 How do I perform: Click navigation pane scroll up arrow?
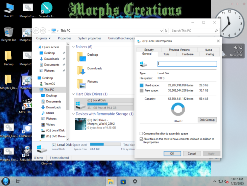[x=68, y=44]
